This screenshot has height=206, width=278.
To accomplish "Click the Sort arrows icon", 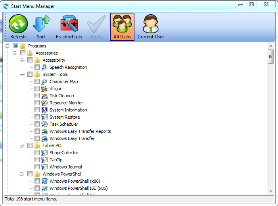I will coord(41,24).
